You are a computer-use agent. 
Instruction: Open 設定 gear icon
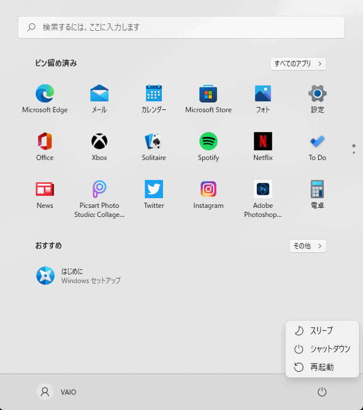click(317, 99)
